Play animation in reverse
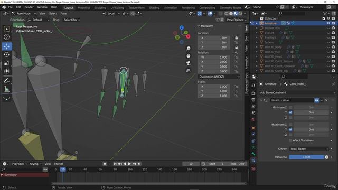Viewport: 338px width, 190px height. coord(125,164)
